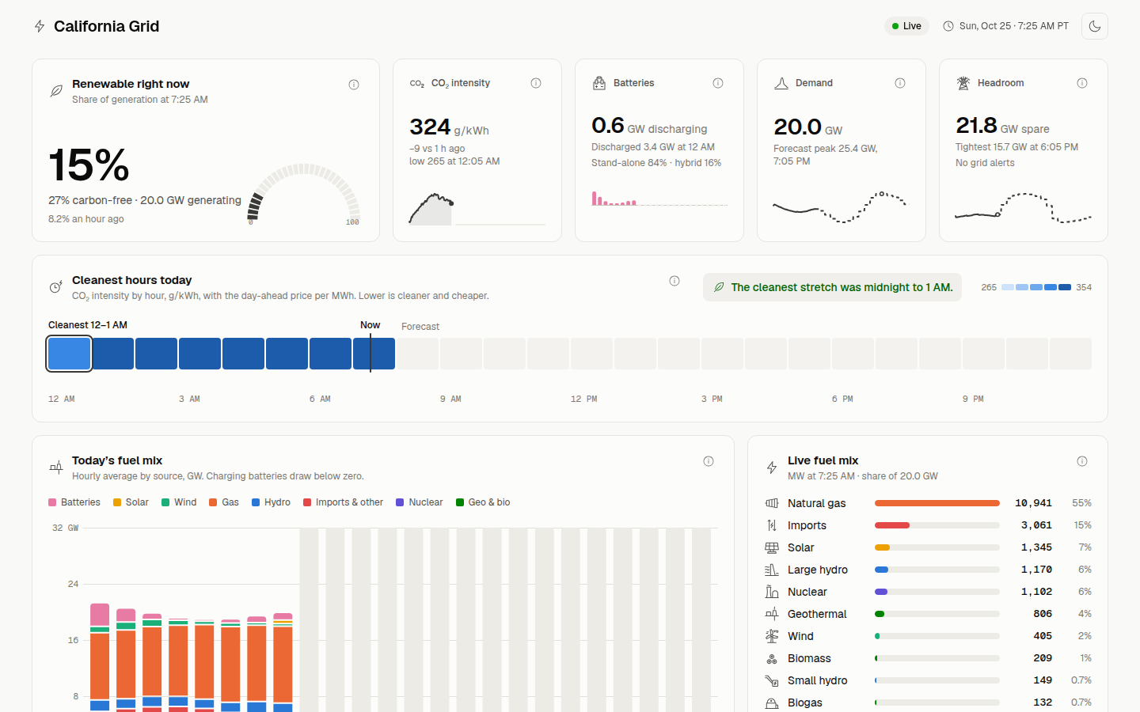The width and height of the screenshot is (1140, 712).
Task: Open info icon on Headroom card
Action: click(1082, 83)
